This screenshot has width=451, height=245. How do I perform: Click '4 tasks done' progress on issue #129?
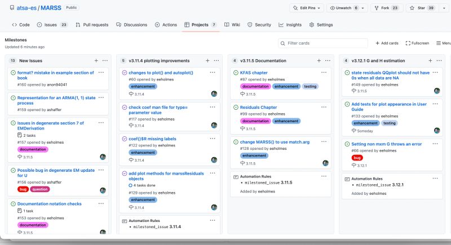click(142, 185)
